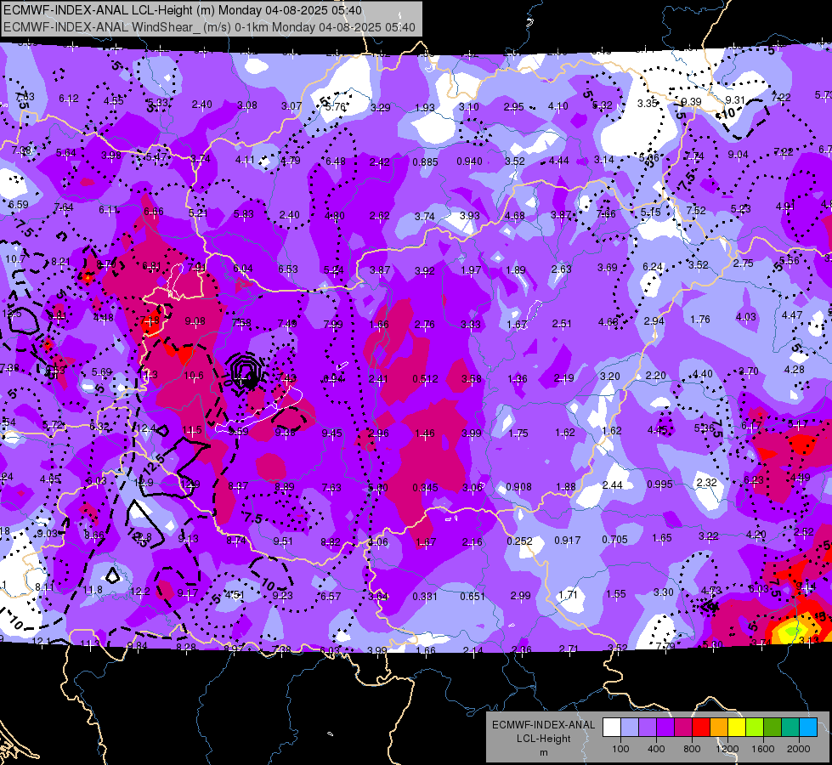Click the wind shear value 0.917

(x=567, y=540)
